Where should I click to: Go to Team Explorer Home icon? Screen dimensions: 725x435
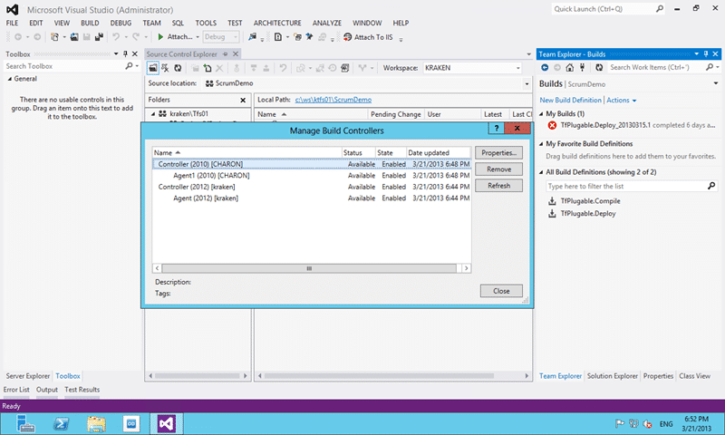570,67
